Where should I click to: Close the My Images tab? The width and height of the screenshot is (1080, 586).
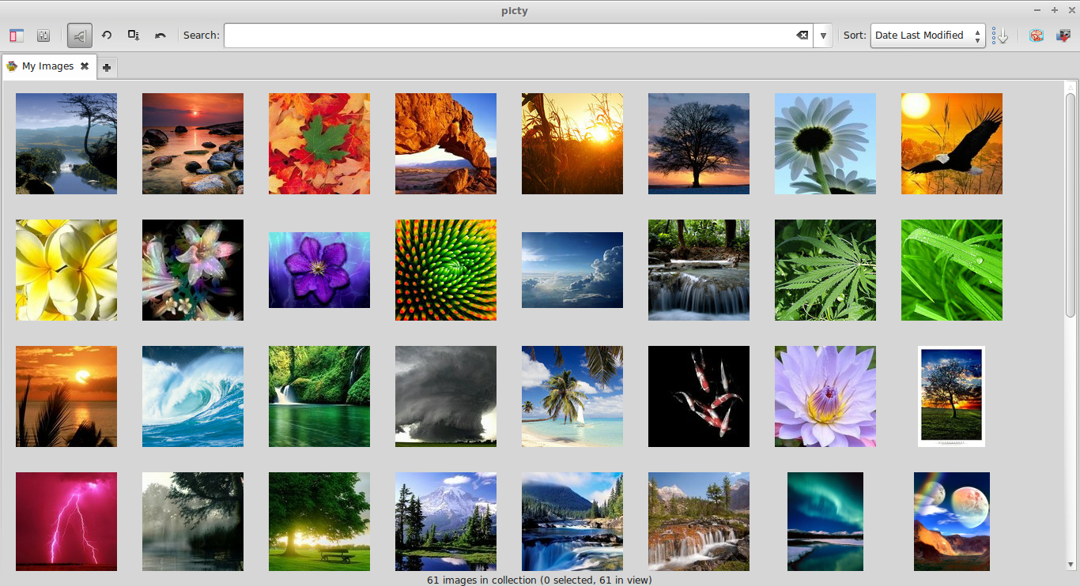85,66
